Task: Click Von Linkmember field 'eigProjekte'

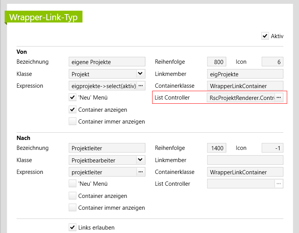Action: tap(245, 74)
